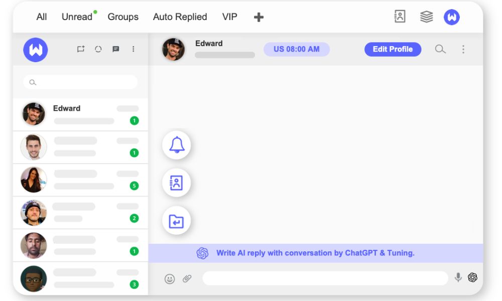The height and width of the screenshot is (301, 502).
Task: Click the plus button to add a tab
Action: [x=259, y=17]
